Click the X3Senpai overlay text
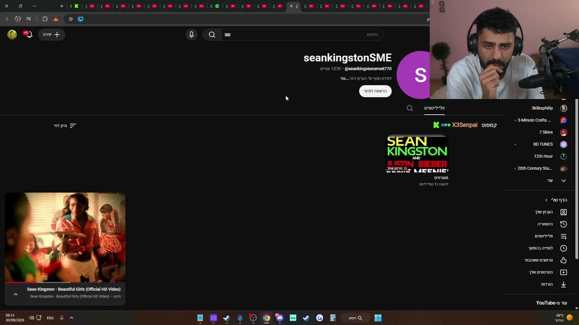 465,125
